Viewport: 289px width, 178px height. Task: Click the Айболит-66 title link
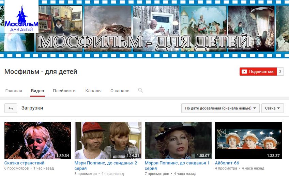coord(227,163)
